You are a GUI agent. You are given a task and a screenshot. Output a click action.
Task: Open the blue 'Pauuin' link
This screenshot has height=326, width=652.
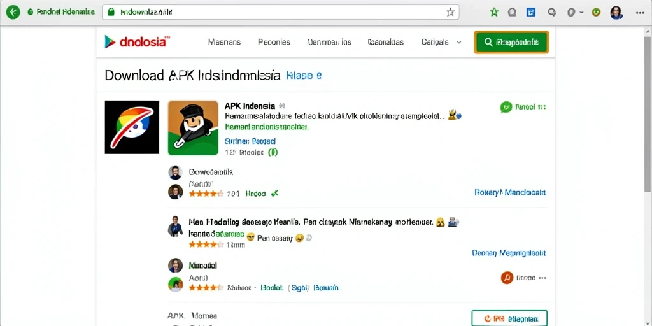326,287
